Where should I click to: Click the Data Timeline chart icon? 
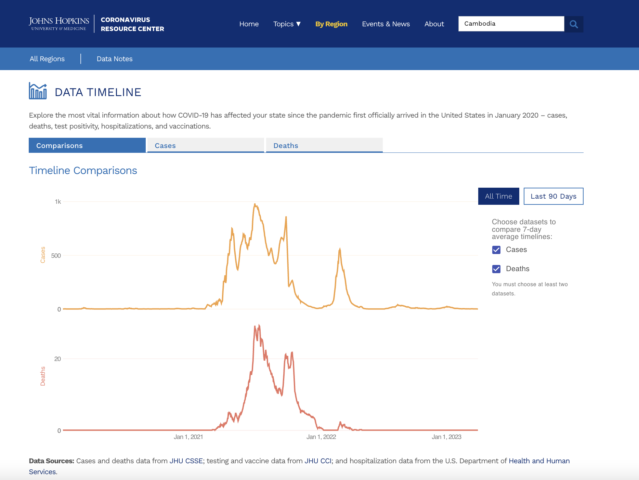pos(38,91)
